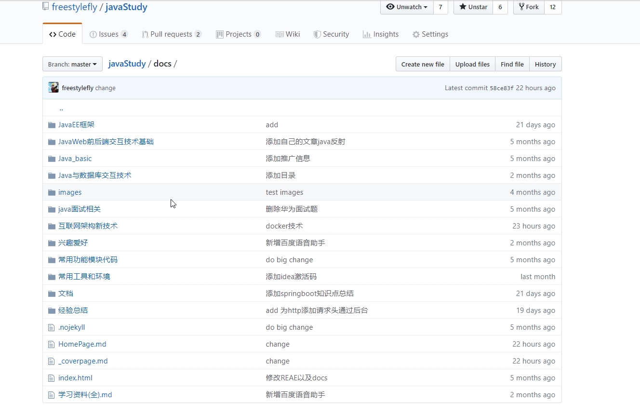Image resolution: width=640 pixels, height=417 pixels.
Task: Open the Wiki tab
Action: pyautogui.click(x=288, y=34)
